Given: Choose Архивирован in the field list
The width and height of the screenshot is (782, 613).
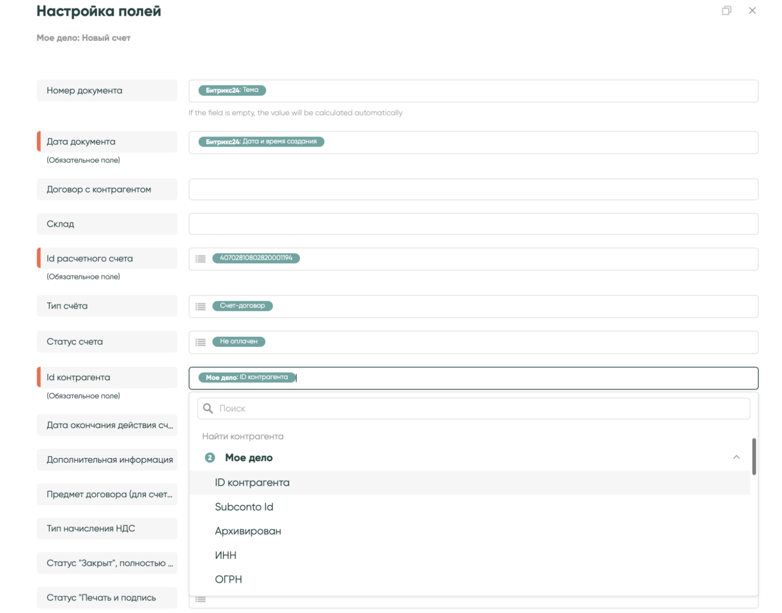Looking at the screenshot, I should pyautogui.click(x=248, y=531).
